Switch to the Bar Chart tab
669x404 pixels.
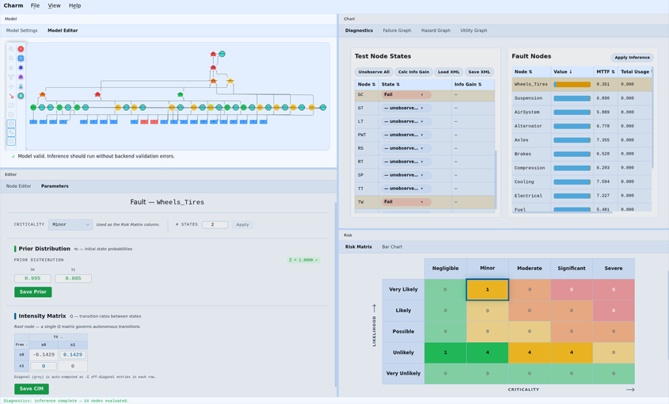pyautogui.click(x=392, y=247)
